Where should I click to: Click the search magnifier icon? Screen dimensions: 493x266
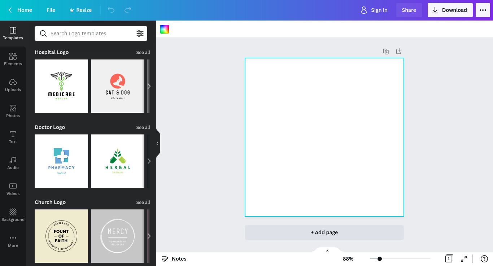(43, 34)
